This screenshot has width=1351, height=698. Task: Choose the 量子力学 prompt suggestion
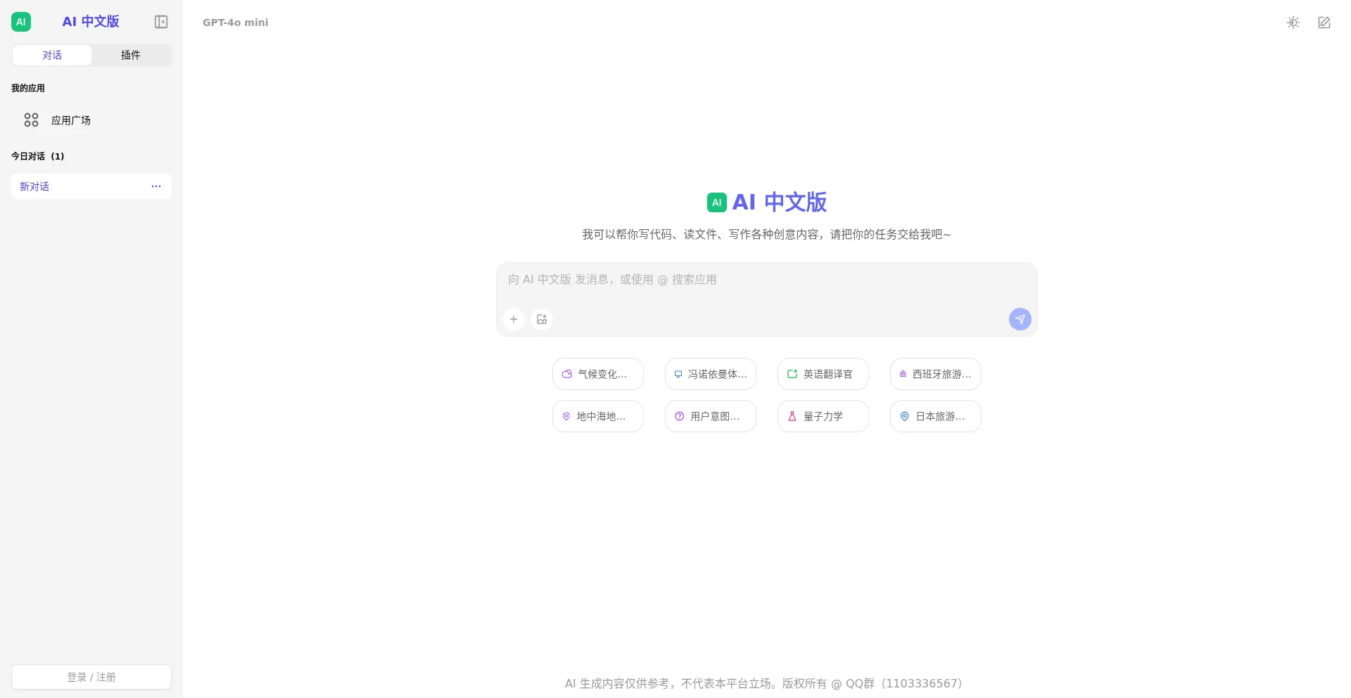coord(823,416)
